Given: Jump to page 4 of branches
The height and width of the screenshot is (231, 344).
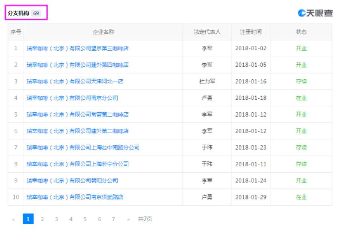Looking at the screenshot, I should [x=71, y=219].
